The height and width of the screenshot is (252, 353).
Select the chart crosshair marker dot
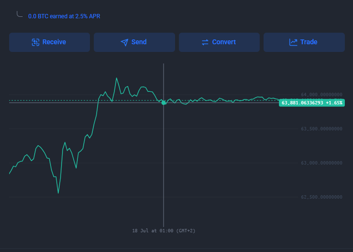coord(164,103)
